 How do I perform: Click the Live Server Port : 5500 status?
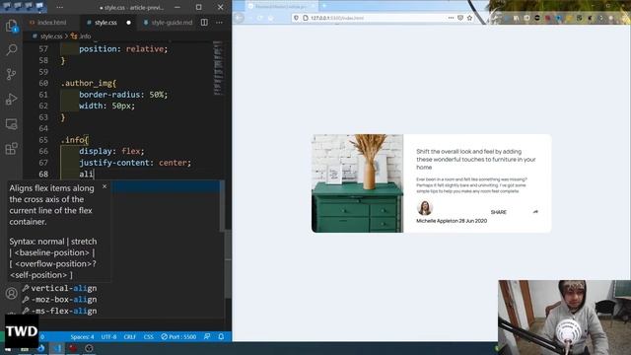[178, 337]
